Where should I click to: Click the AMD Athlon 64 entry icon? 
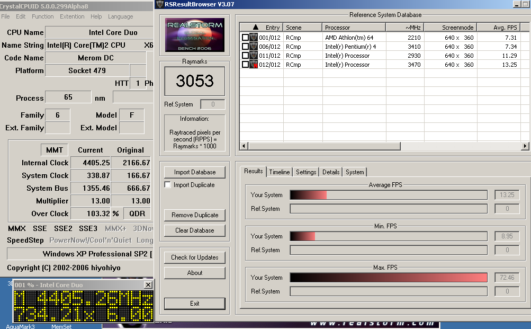click(254, 38)
